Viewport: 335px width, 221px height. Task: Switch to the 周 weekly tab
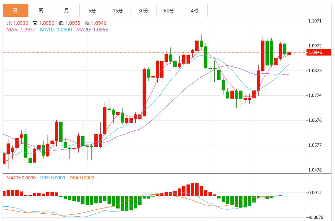pos(41,11)
